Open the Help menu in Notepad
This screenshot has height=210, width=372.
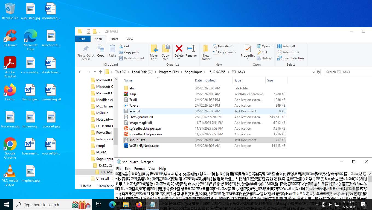(162, 169)
